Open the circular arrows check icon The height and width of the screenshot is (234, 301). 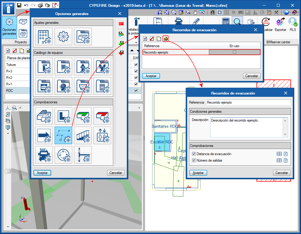[x=63, y=155]
